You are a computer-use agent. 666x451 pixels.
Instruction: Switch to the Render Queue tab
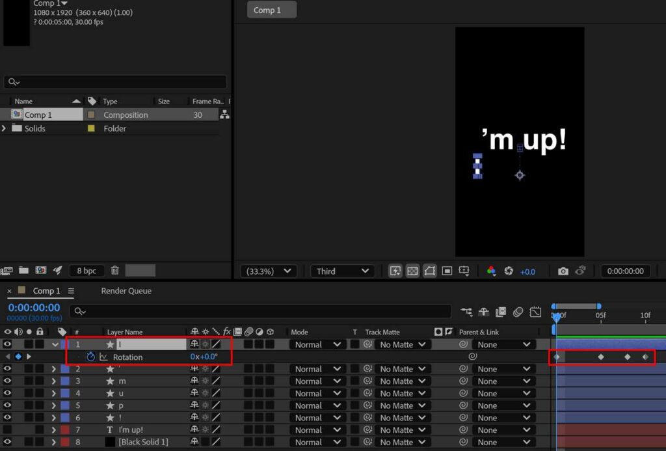126,291
